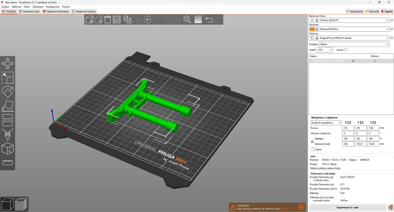Open the Výplň 15% infill dropdown

(x=324, y=50)
